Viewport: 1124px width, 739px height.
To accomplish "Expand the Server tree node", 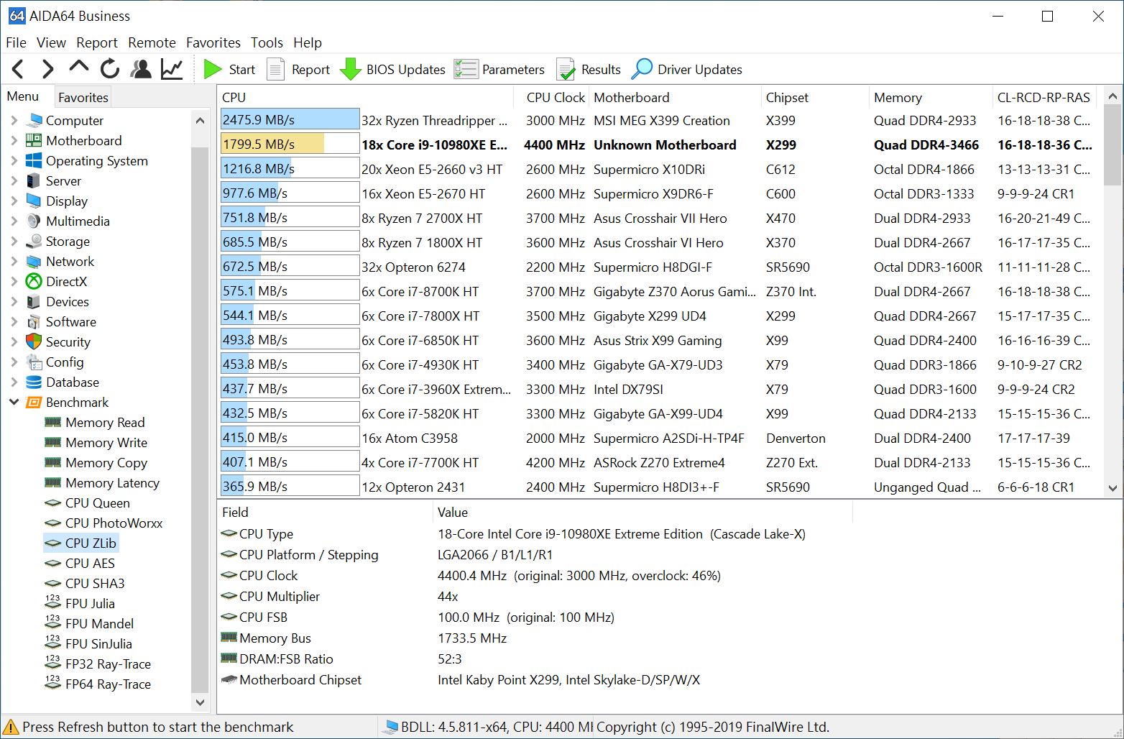I will point(14,181).
